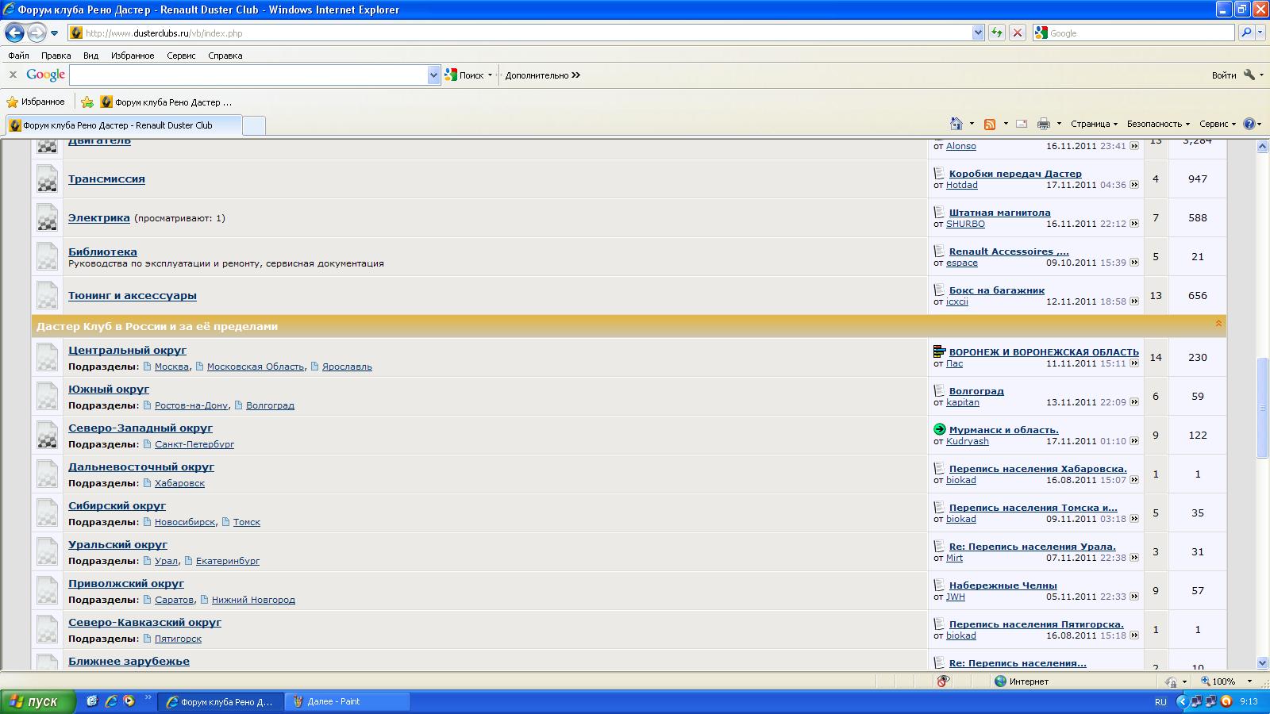Click the RU language indicator

tap(1160, 702)
